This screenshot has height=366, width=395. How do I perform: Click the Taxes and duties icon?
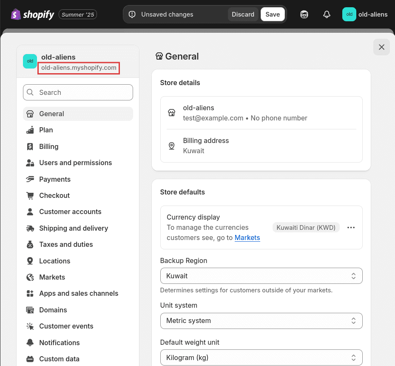30,245
